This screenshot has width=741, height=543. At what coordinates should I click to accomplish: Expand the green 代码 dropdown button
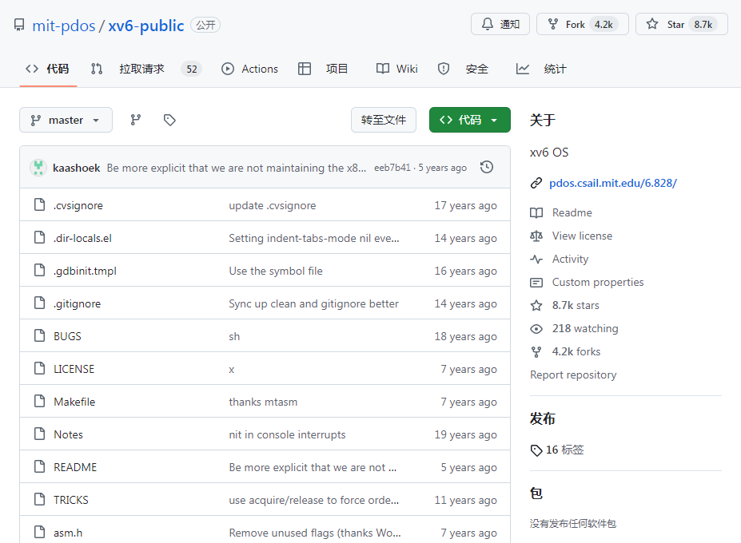[x=470, y=120]
